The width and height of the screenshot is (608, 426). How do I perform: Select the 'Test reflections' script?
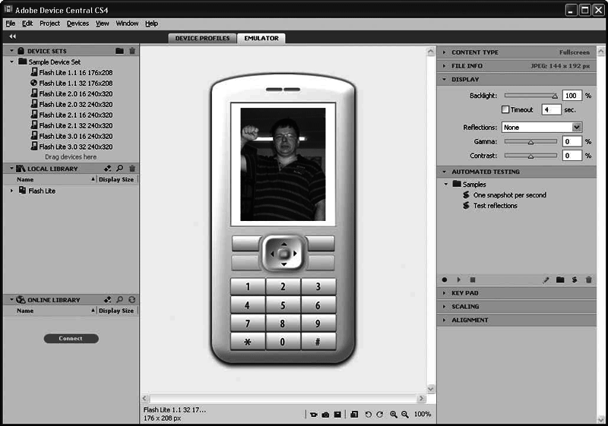coord(496,206)
